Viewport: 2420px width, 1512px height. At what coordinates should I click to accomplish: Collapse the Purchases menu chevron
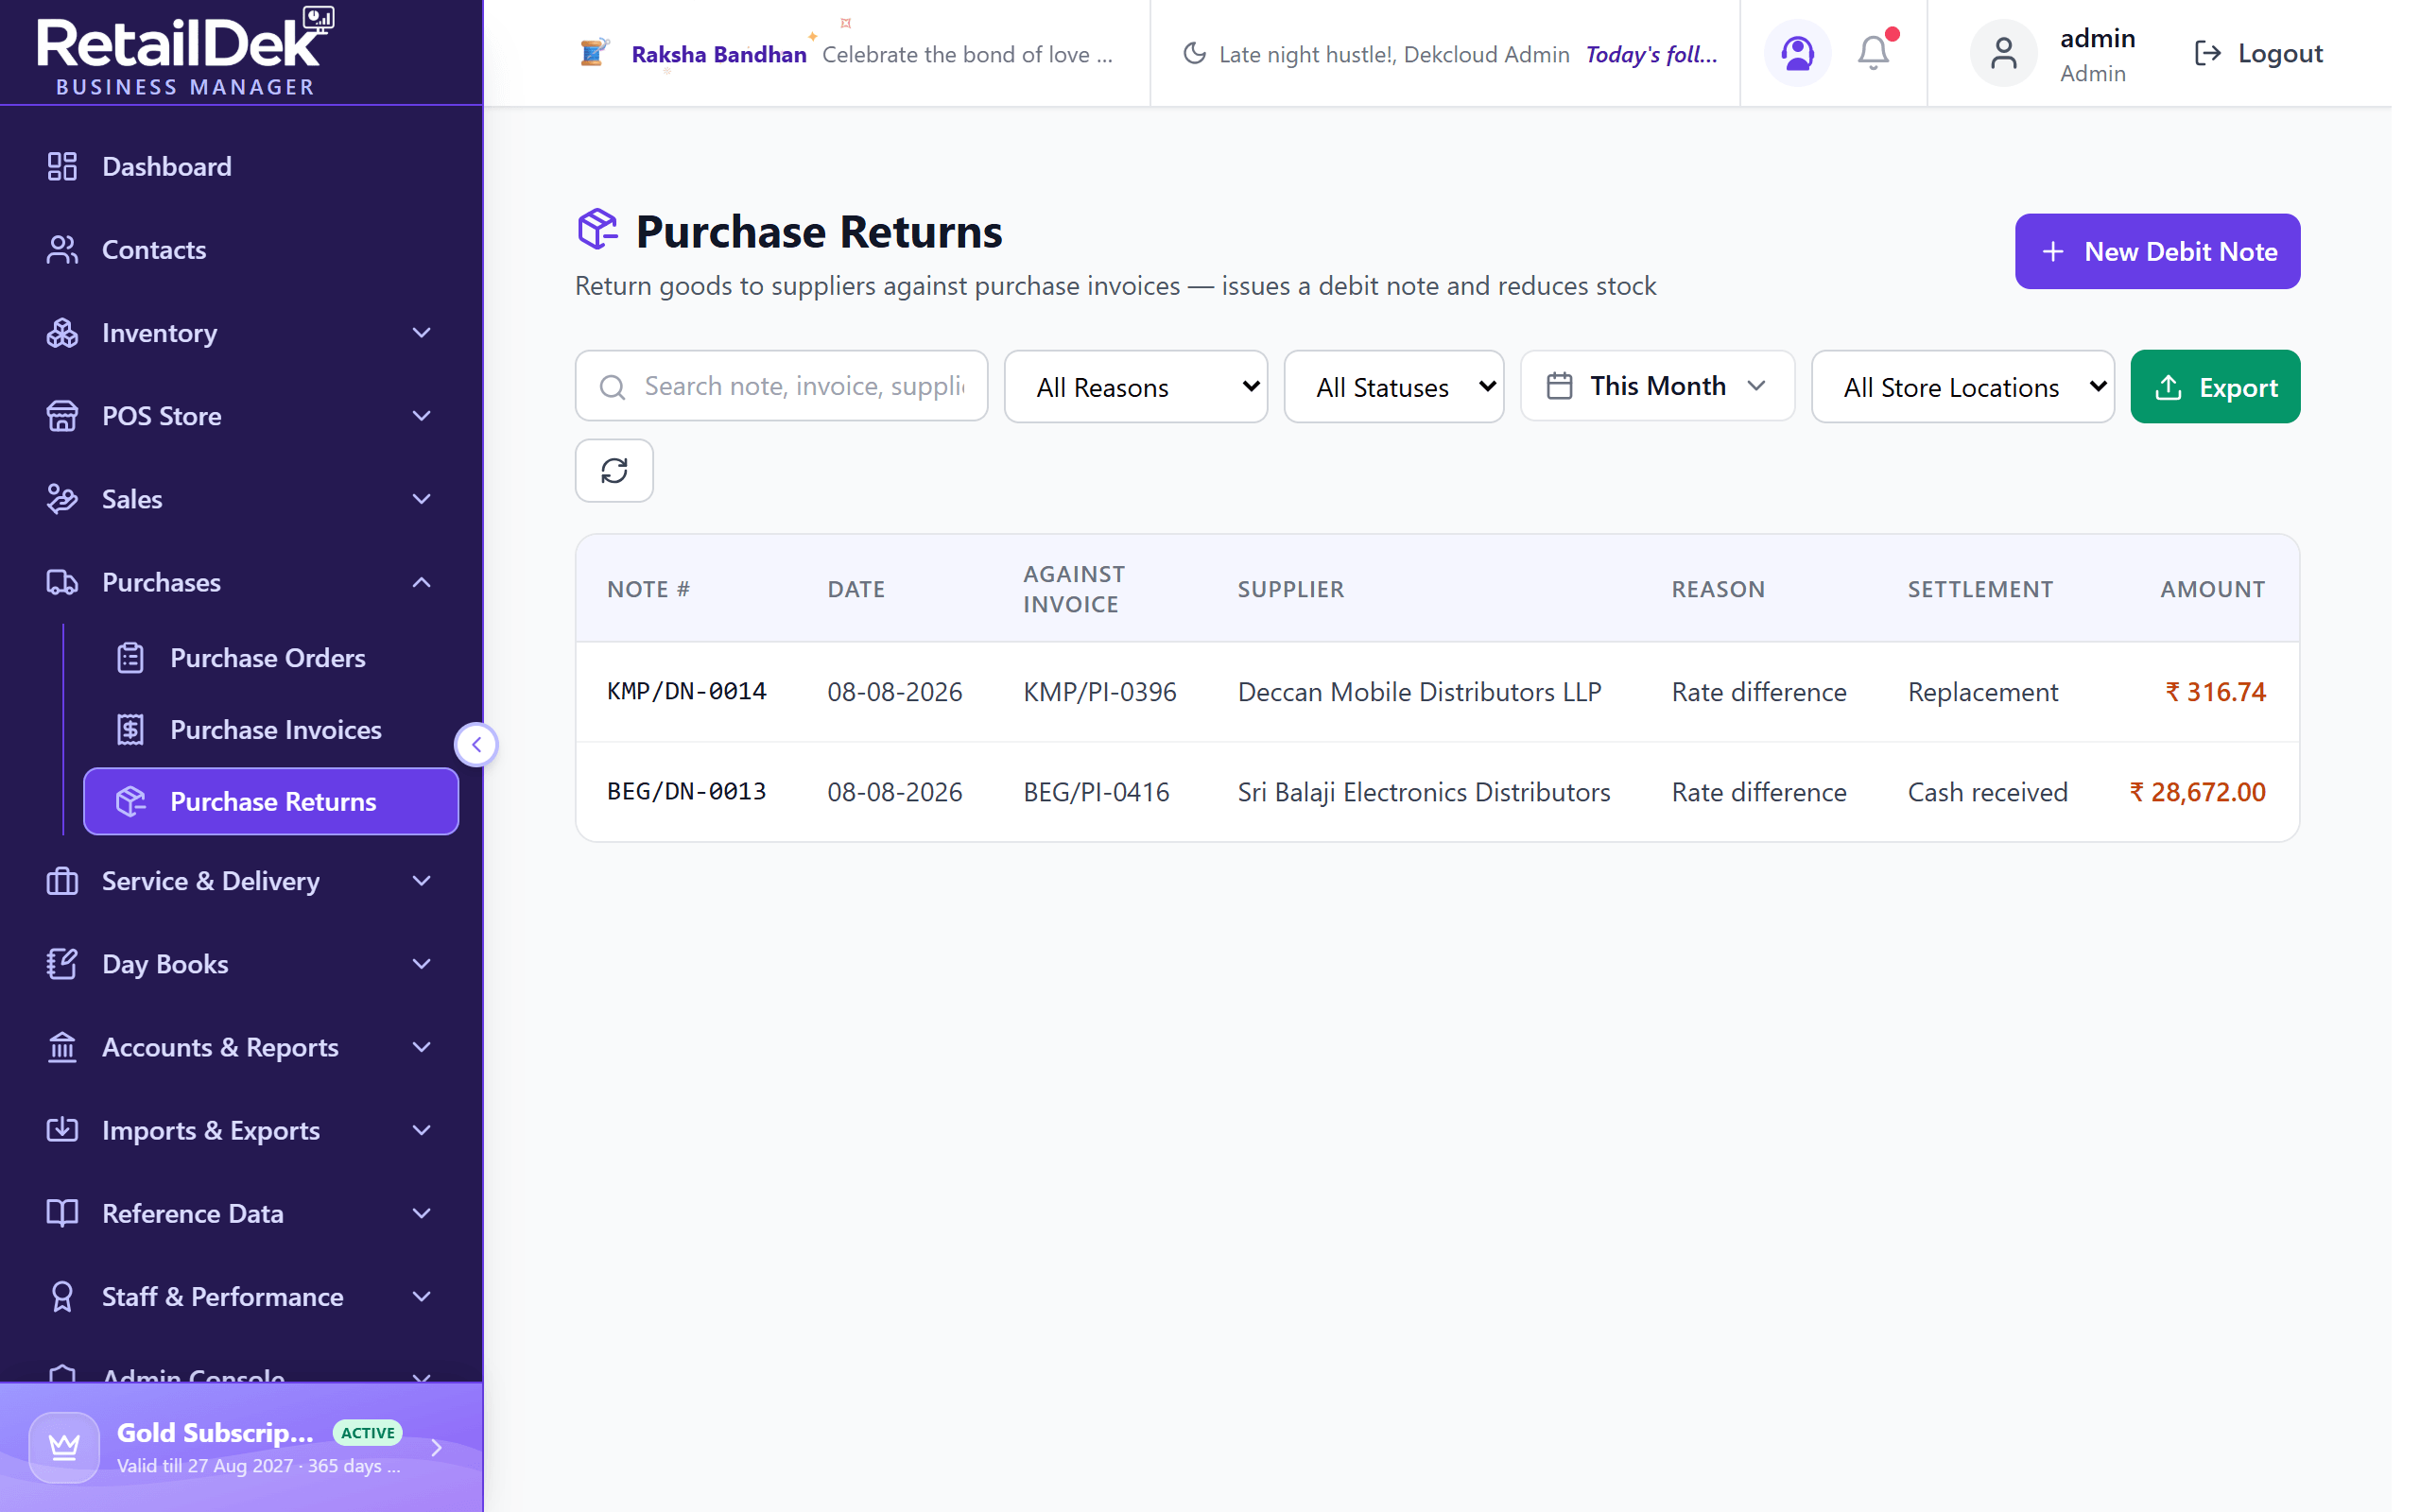tap(422, 582)
